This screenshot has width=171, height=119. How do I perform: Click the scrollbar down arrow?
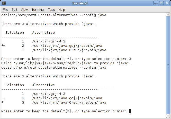(x=168, y=115)
